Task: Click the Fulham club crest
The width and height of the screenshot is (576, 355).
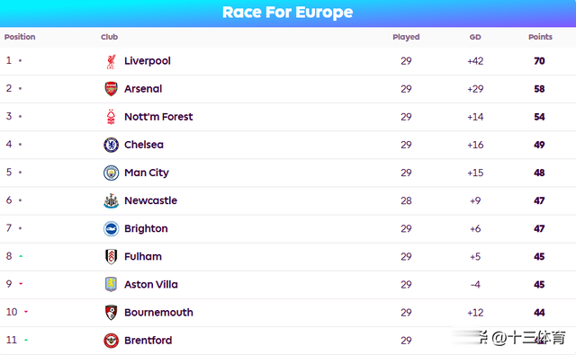Action: [x=111, y=257]
